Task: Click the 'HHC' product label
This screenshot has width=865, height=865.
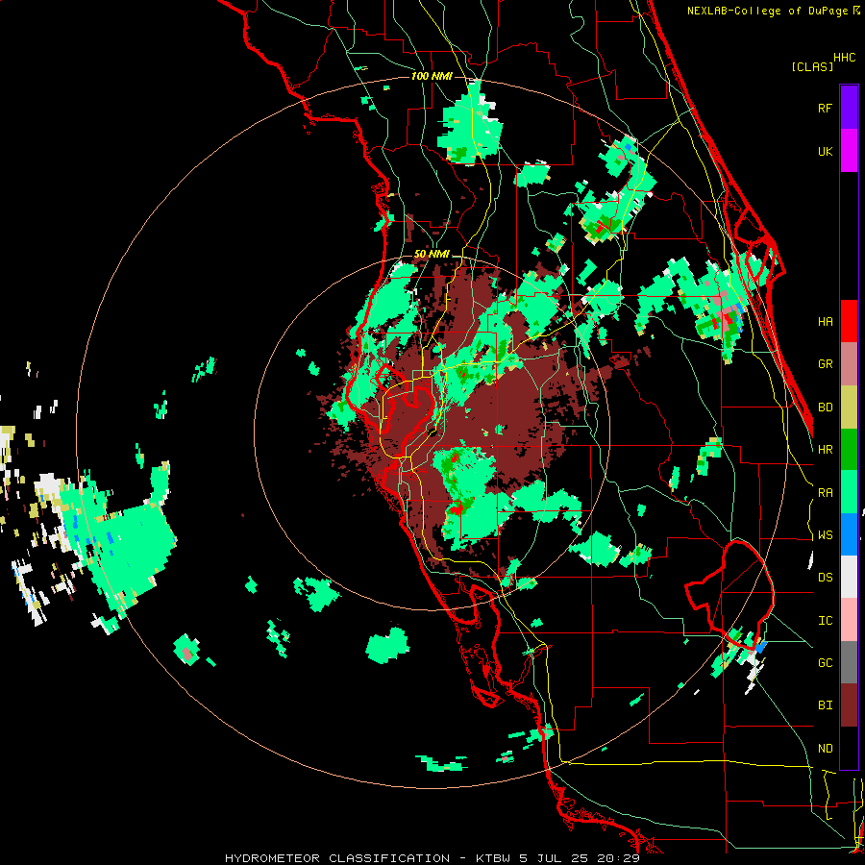Action: (x=845, y=58)
